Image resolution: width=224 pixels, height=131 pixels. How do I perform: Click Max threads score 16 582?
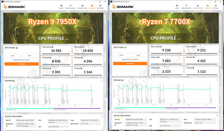point(56,51)
